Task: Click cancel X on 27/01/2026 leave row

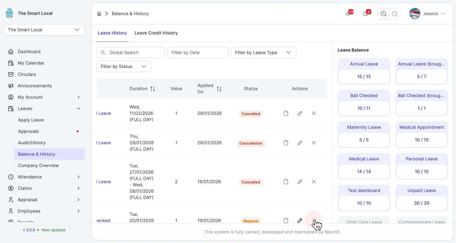Action: pyautogui.click(x=314, y=182)
